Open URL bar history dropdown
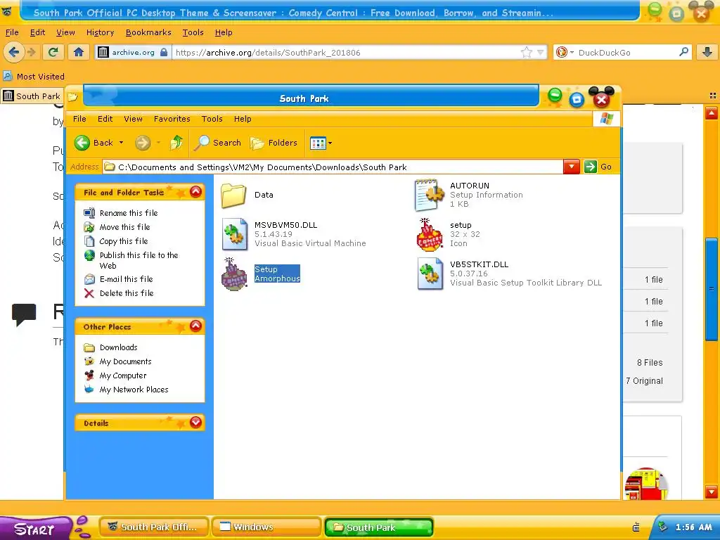 (541, 53)
